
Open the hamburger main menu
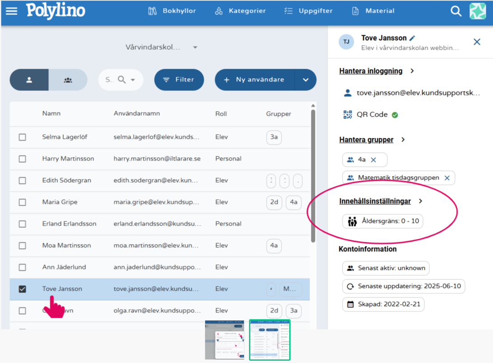pos(12,11)
